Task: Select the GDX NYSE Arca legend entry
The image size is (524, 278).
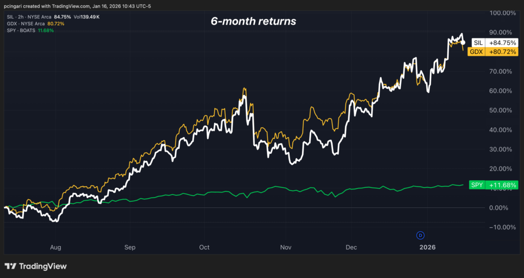Action: [x=25, y=24]
